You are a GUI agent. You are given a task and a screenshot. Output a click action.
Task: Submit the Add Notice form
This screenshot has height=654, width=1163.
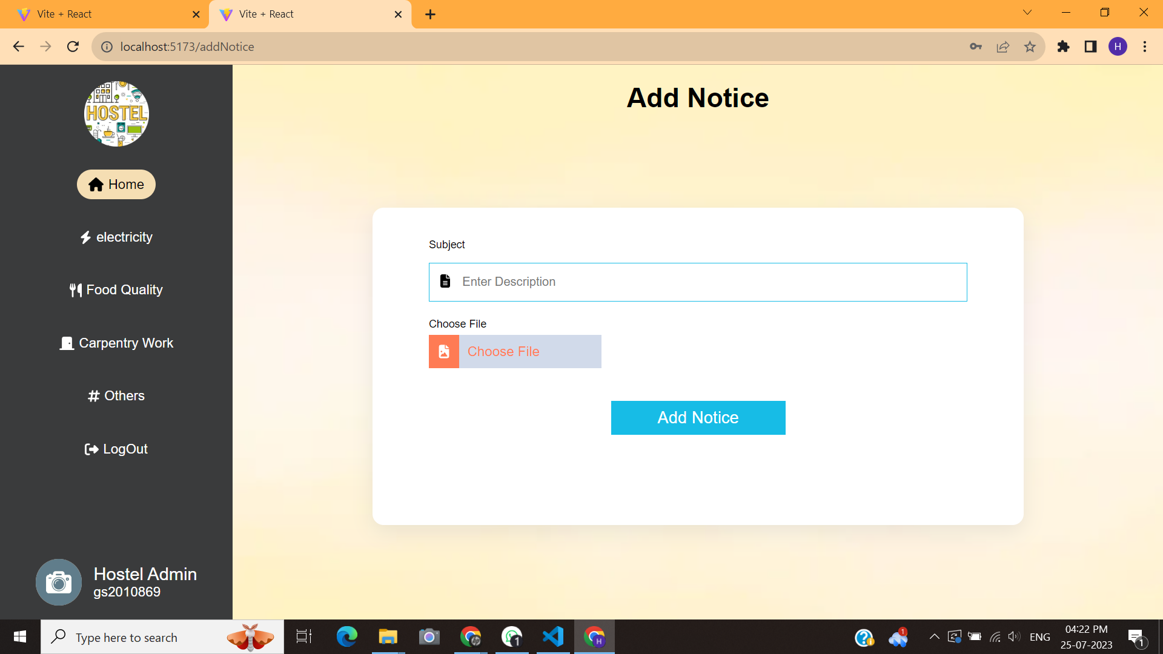(x=698, y=417)
